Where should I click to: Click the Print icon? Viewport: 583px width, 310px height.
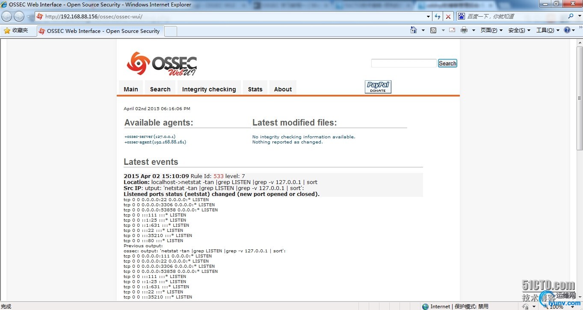pyautogui.click(x=464, y=30)
